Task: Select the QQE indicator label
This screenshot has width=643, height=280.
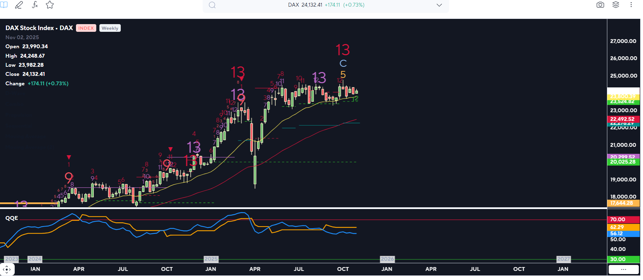Action: tap(12, 218)
